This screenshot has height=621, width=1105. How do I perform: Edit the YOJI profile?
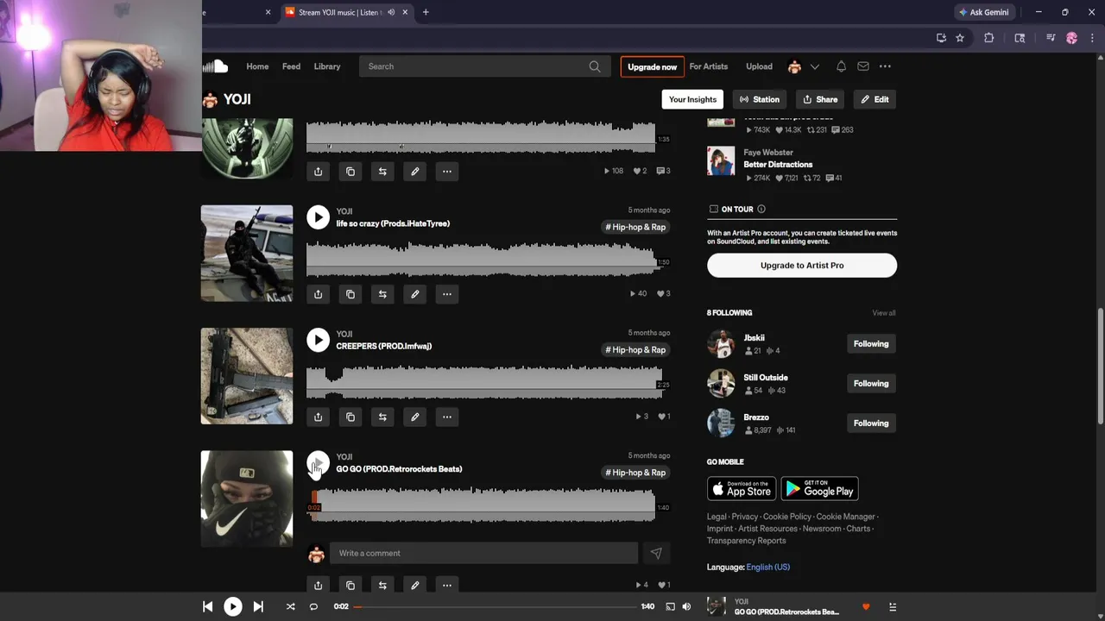point(875,99)
